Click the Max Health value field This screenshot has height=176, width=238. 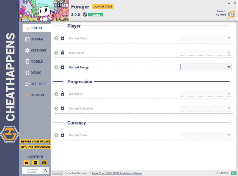[x=206, y=52]
